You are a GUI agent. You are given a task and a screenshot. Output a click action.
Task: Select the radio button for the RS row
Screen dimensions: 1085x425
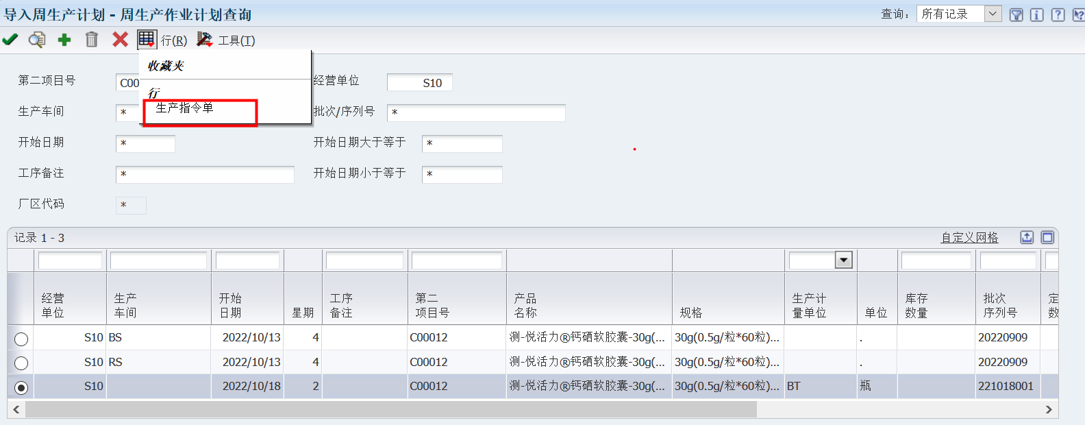point(21,363)
